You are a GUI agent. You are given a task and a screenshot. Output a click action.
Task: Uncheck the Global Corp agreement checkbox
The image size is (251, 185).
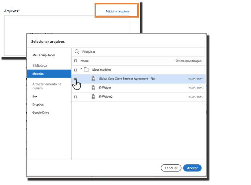pos(75,79)
